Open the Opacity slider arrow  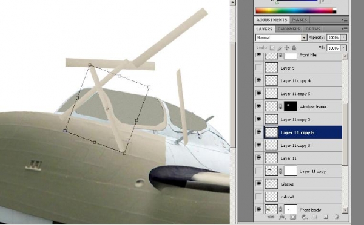click(x=344, y=37)
